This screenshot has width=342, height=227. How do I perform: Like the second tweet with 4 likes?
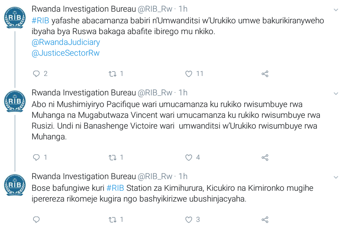point(189,158)
